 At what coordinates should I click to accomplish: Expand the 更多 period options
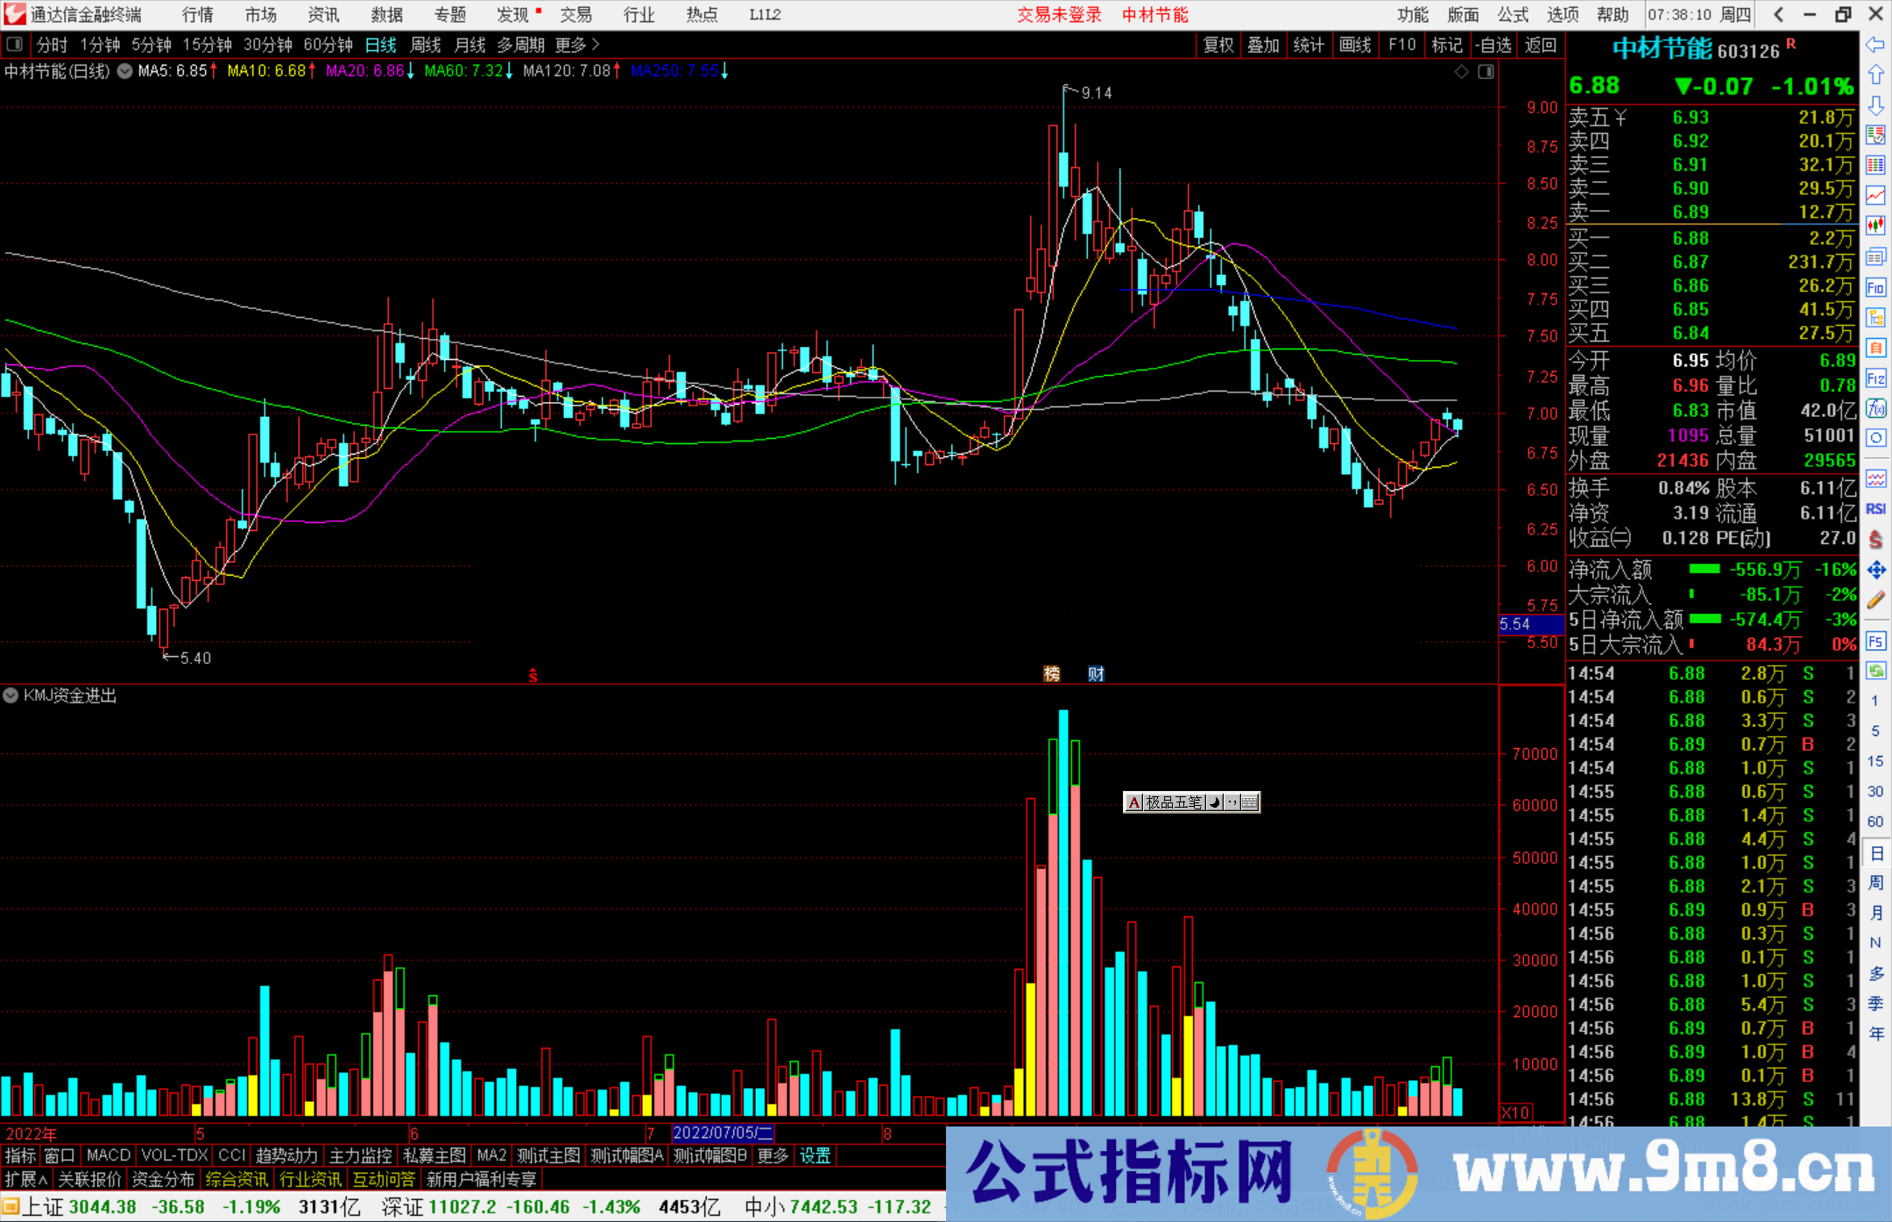(x=577, y=45)
